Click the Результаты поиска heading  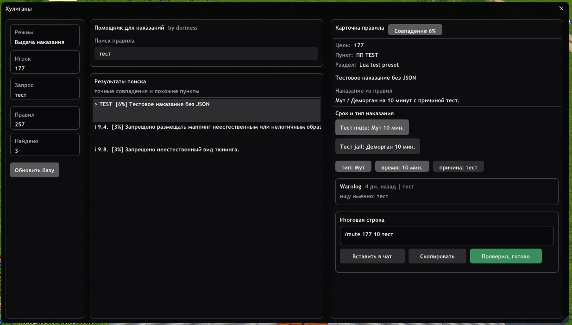click(x=120, y=81)
